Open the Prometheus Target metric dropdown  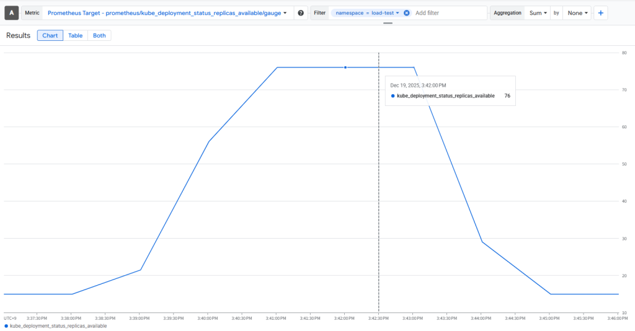point(167,13)
